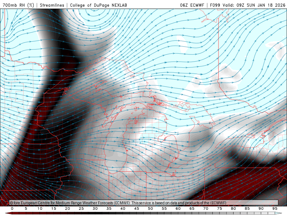
Task: Click the "75" colorbar scale label
Action: click(220, 209)
